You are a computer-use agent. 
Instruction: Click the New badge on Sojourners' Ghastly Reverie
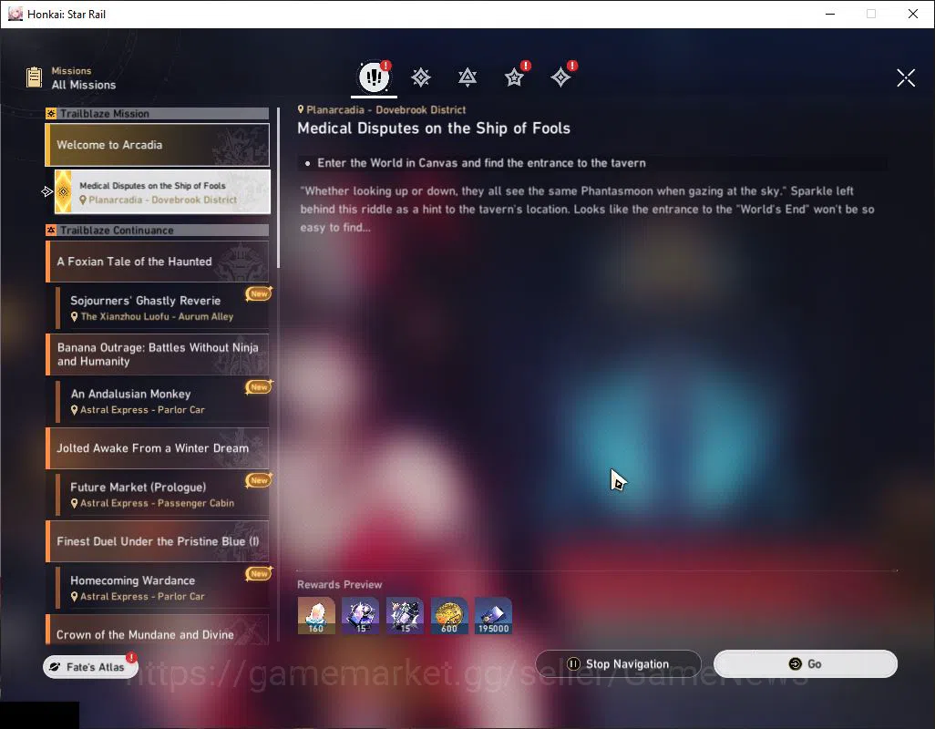259,293
